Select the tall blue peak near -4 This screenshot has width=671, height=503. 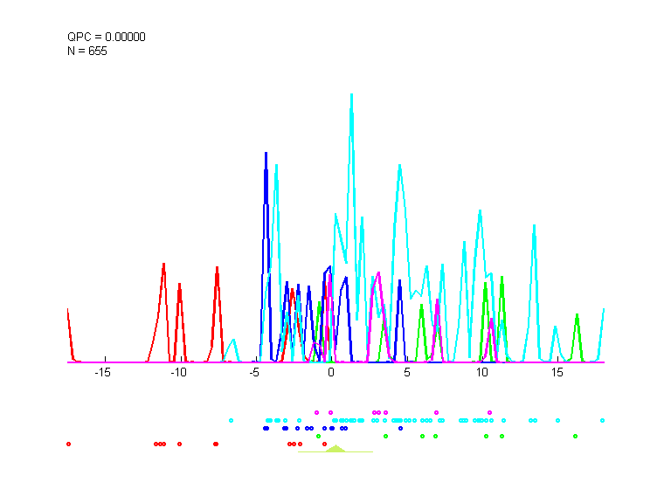(x=266, y=155)
